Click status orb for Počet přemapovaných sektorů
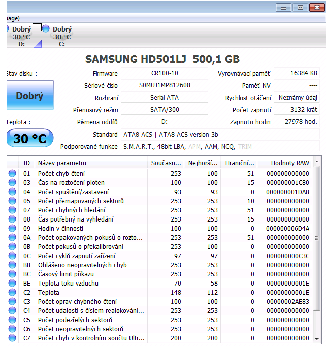 point(12,201)
